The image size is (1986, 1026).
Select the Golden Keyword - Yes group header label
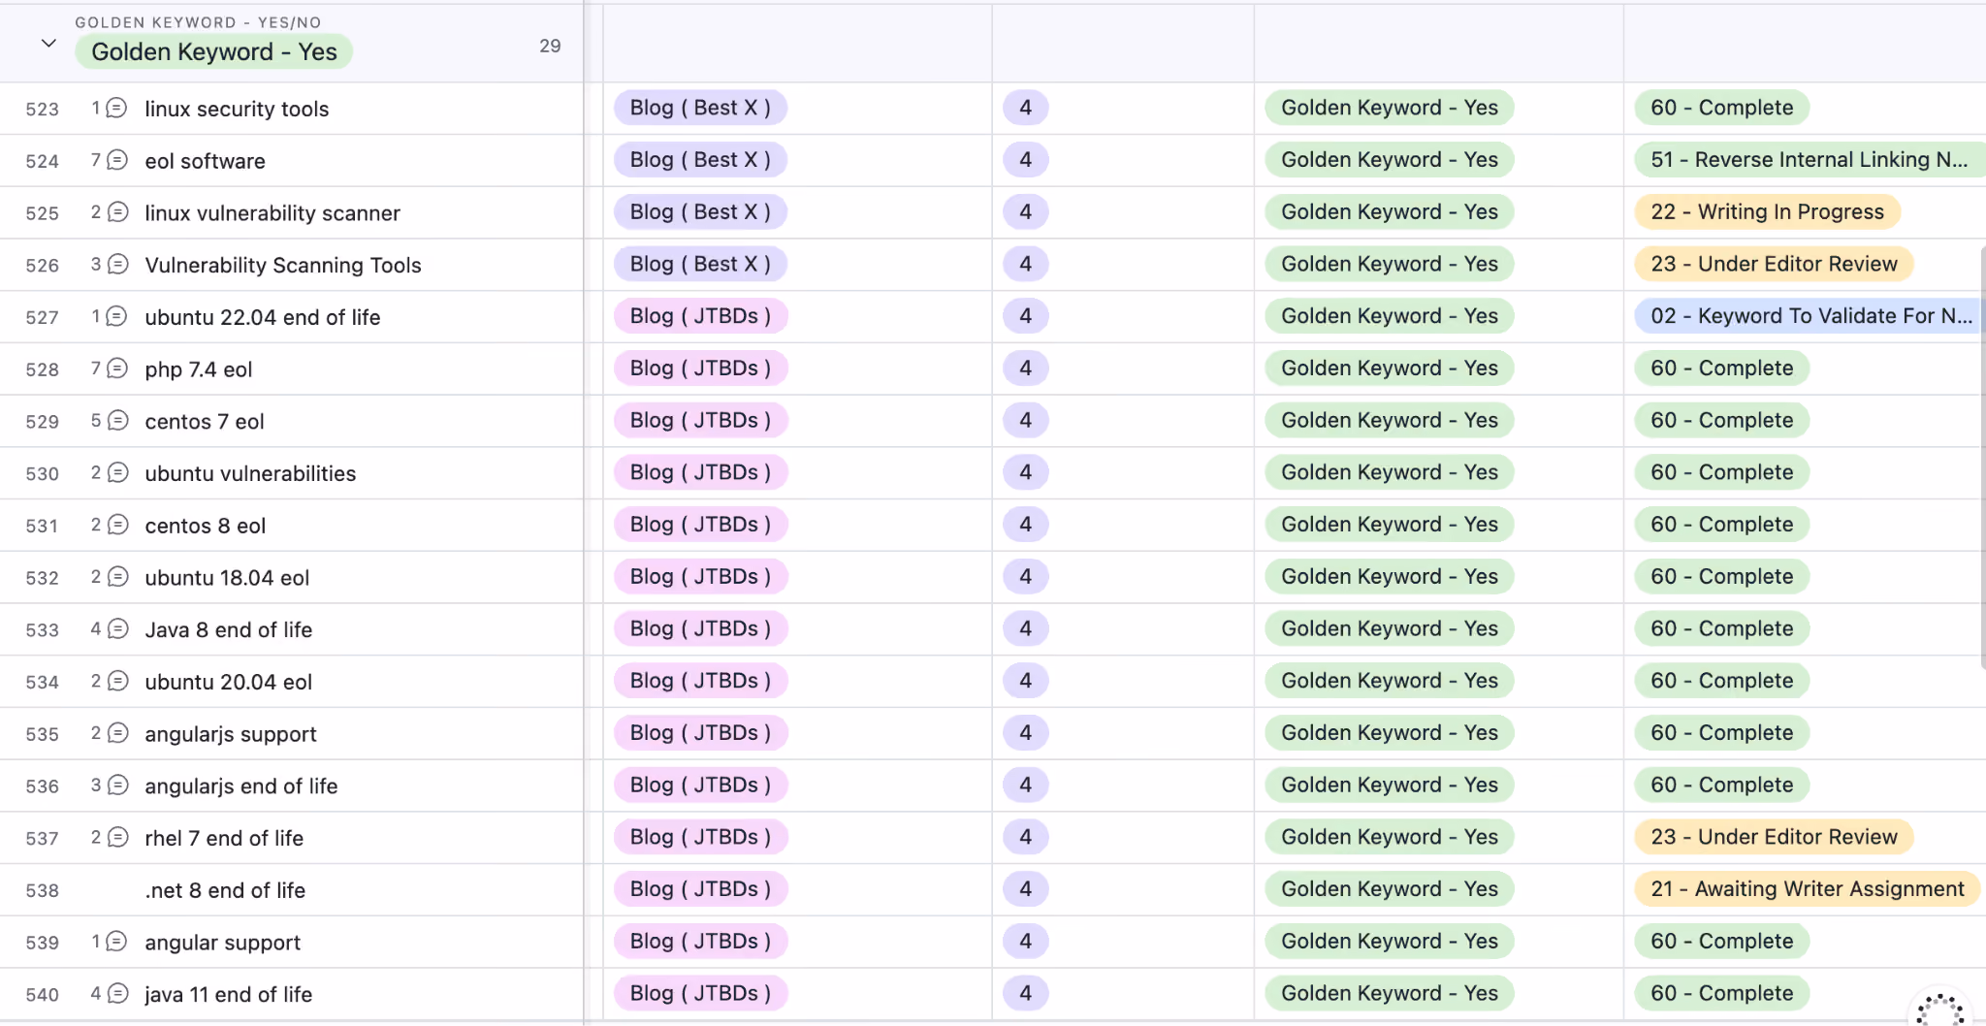click(213, 51)
